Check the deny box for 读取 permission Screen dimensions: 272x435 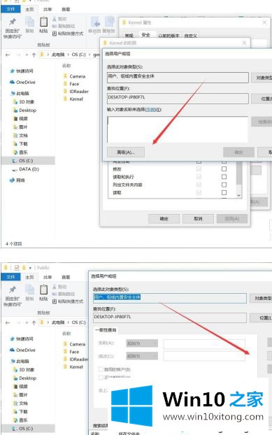click(224, 192)
